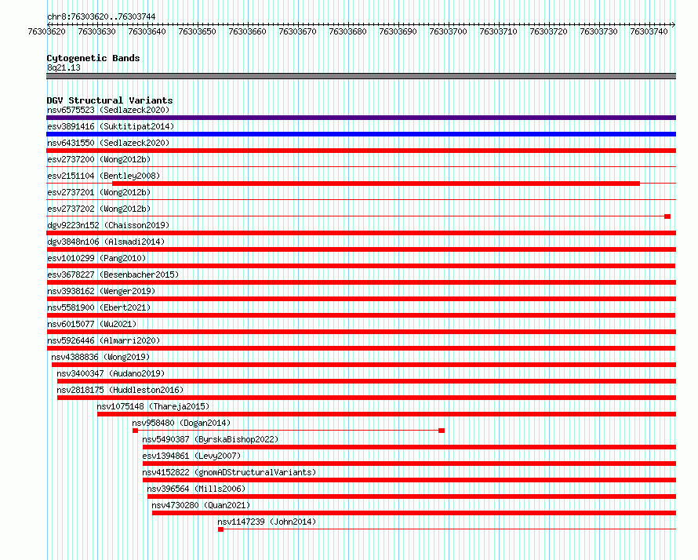Select the dark purple nsv6575523 variant bar
Viewport: 698px width, 560px height.
point(361,118)
